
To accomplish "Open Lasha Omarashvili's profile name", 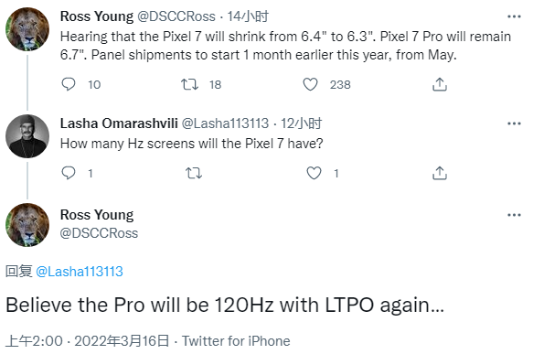I will coord(119,123).
